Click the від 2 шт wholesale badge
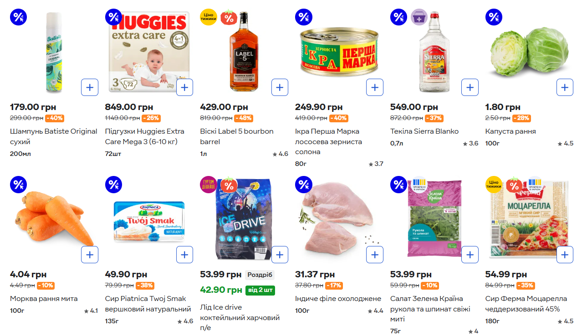The height and width of the screenshot is (336, 587). tap(260, 290)
